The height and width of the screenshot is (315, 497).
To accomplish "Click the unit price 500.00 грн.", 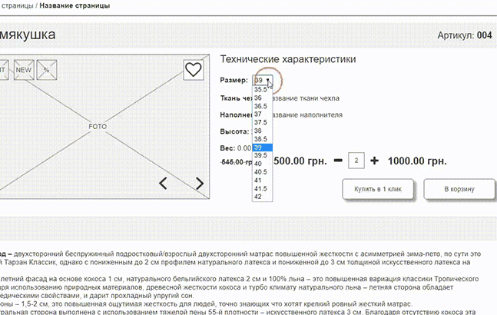I will point(300,161).
